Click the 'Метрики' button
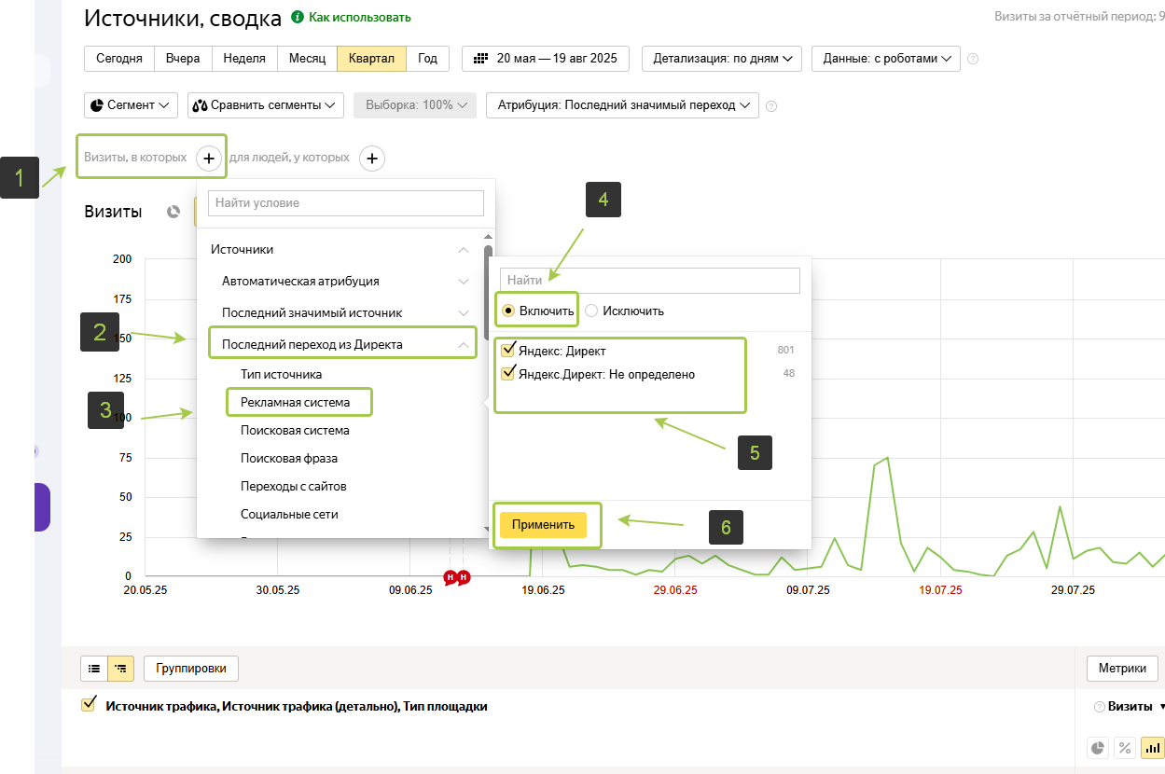The width and height of the screenshot is (1165, 774). click(x=1122, y=669)
